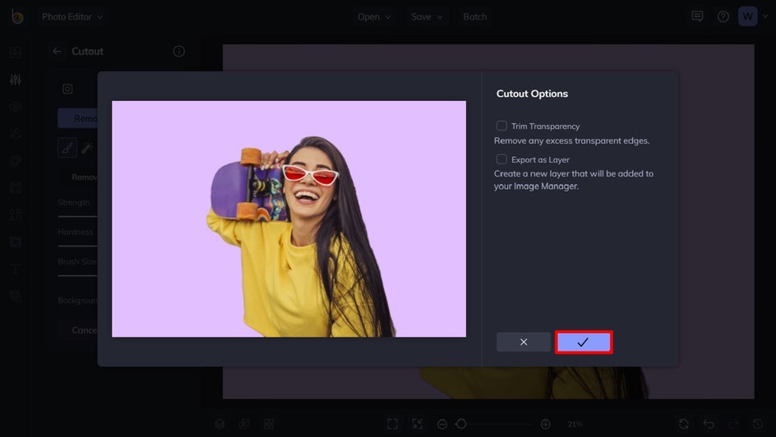Open the Save menu

click(427, 16)
